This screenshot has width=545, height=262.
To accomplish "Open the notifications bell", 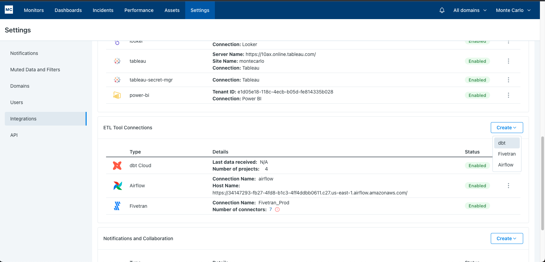I will pos(442,10).
